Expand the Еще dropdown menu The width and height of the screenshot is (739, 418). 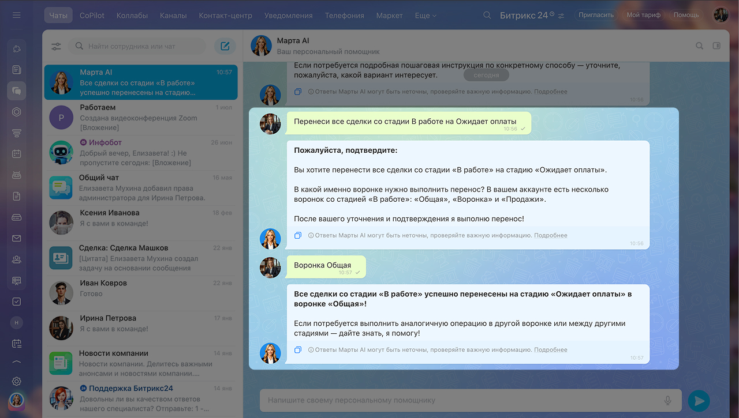426,16
